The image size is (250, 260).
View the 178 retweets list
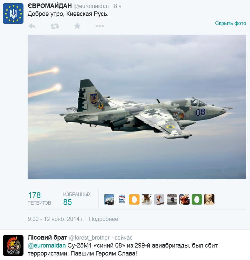(39, 198)
